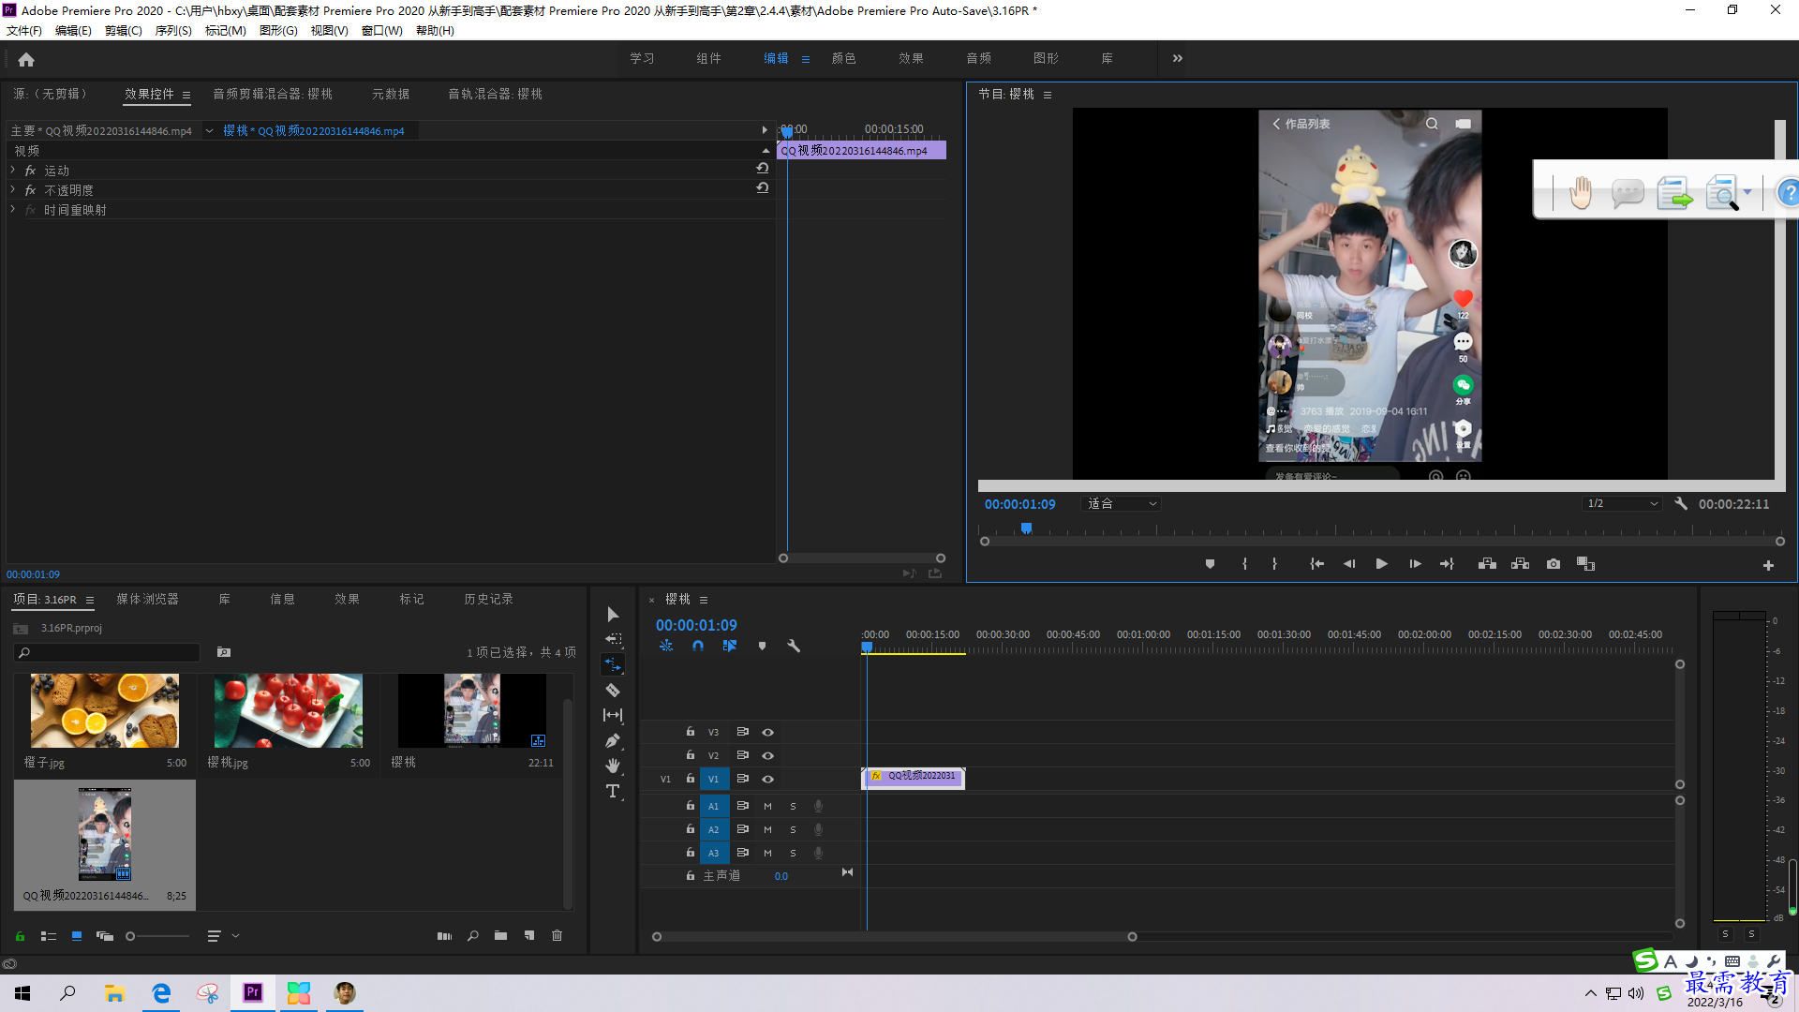Hide track V1 output eye
Viewport: 1799px width, 1012px height.
coord(767,779)
